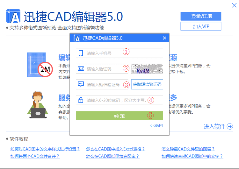Viewport: 239px width, 169px height.
Task: Click the blueprint 2M no-limit icon
Action: [40, 65]
